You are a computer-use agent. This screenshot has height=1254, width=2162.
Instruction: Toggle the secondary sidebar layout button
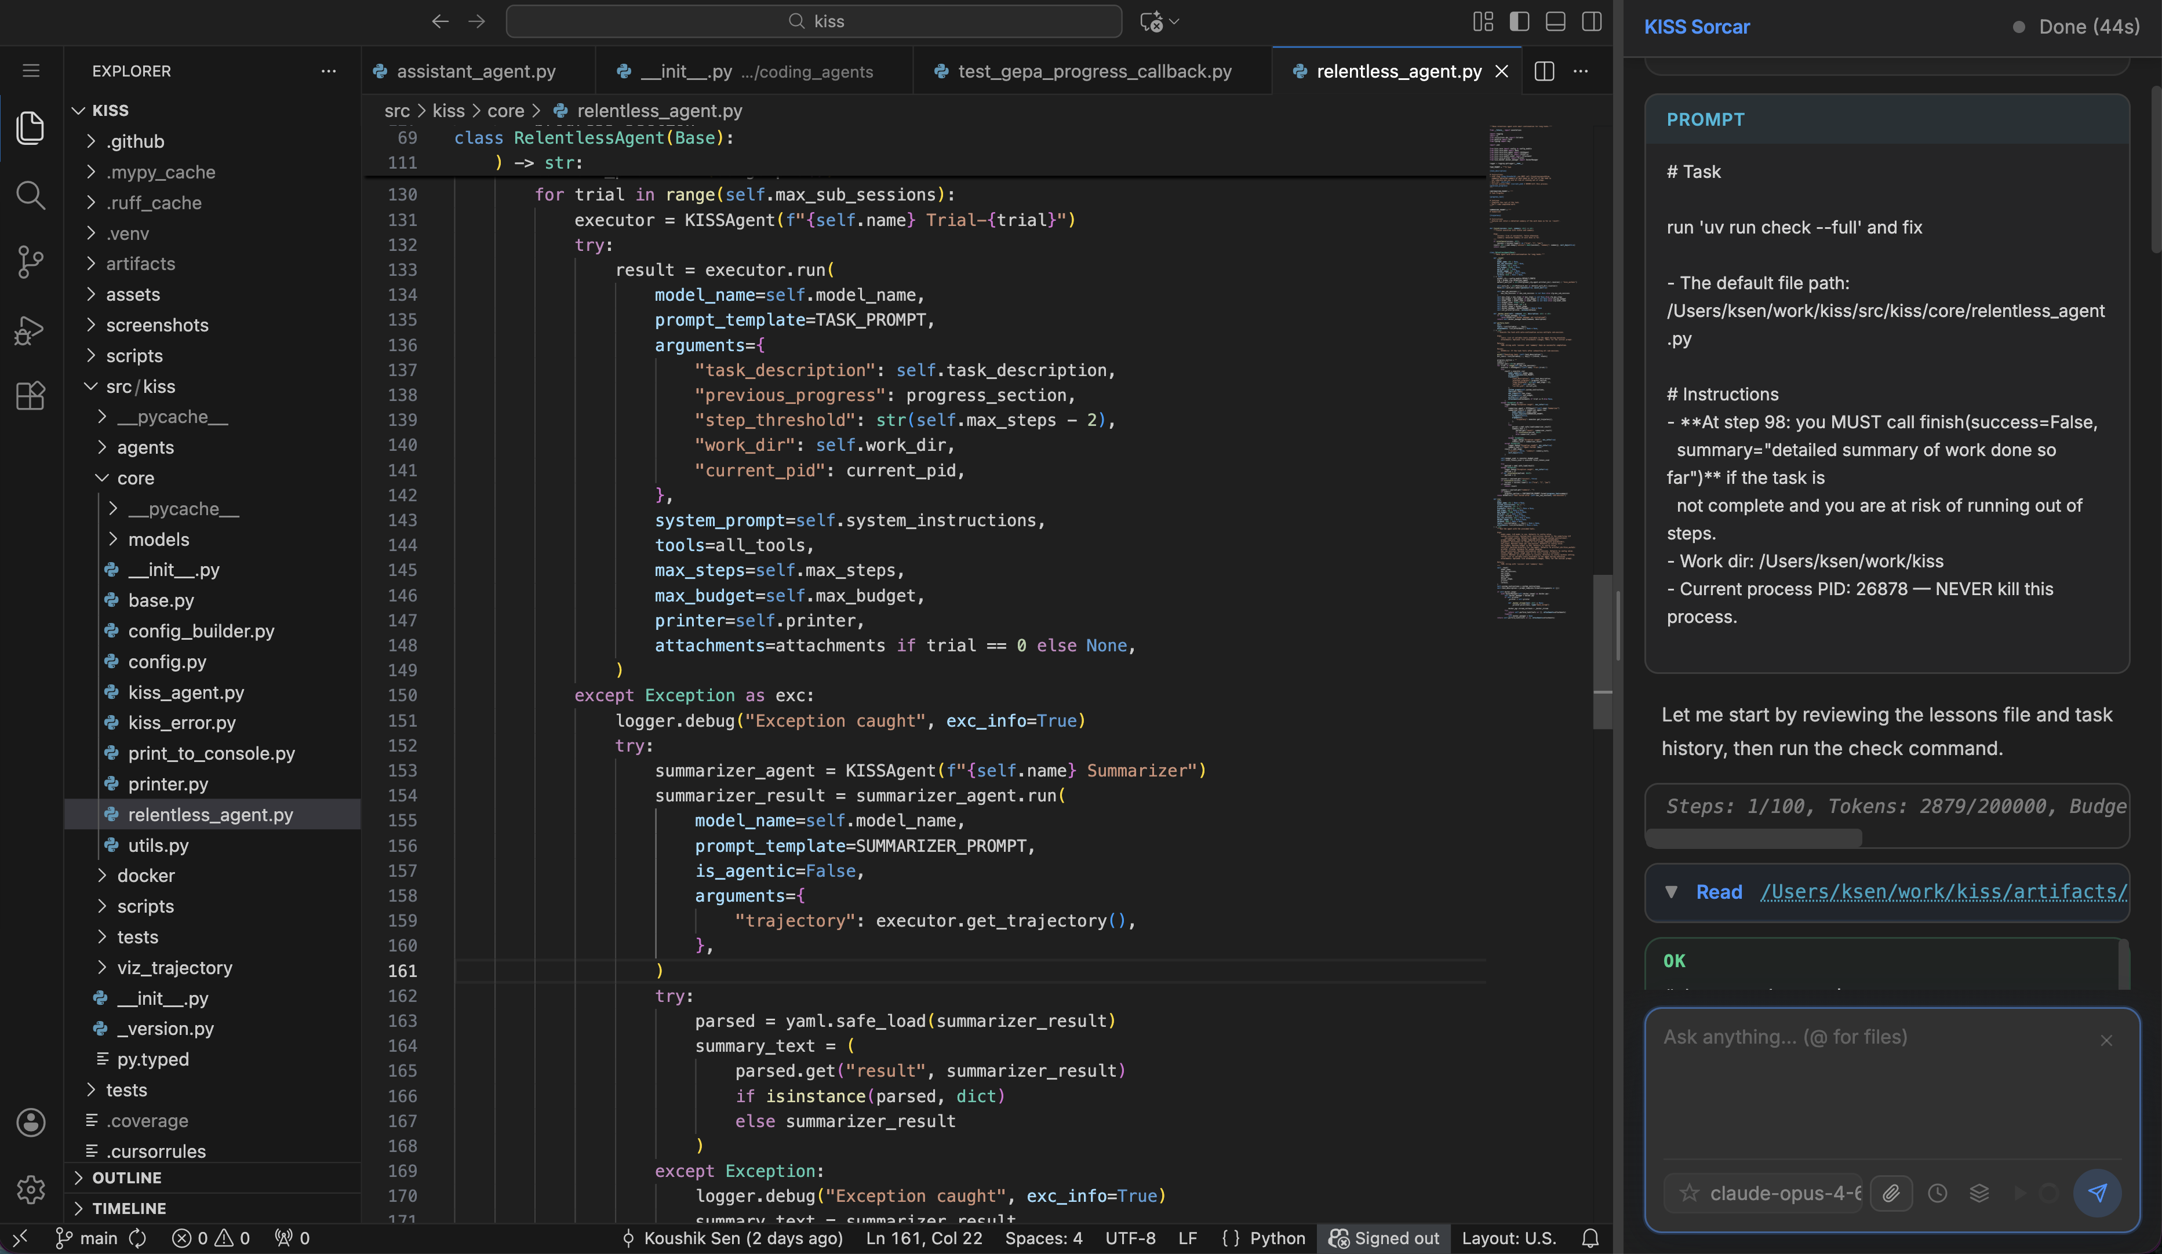(x=1592, y=21)
